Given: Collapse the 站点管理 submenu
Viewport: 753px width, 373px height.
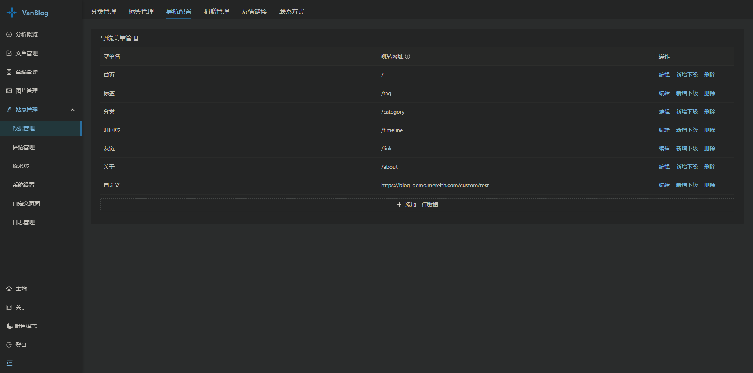Looking at the screenshot, I should [73, 110].
